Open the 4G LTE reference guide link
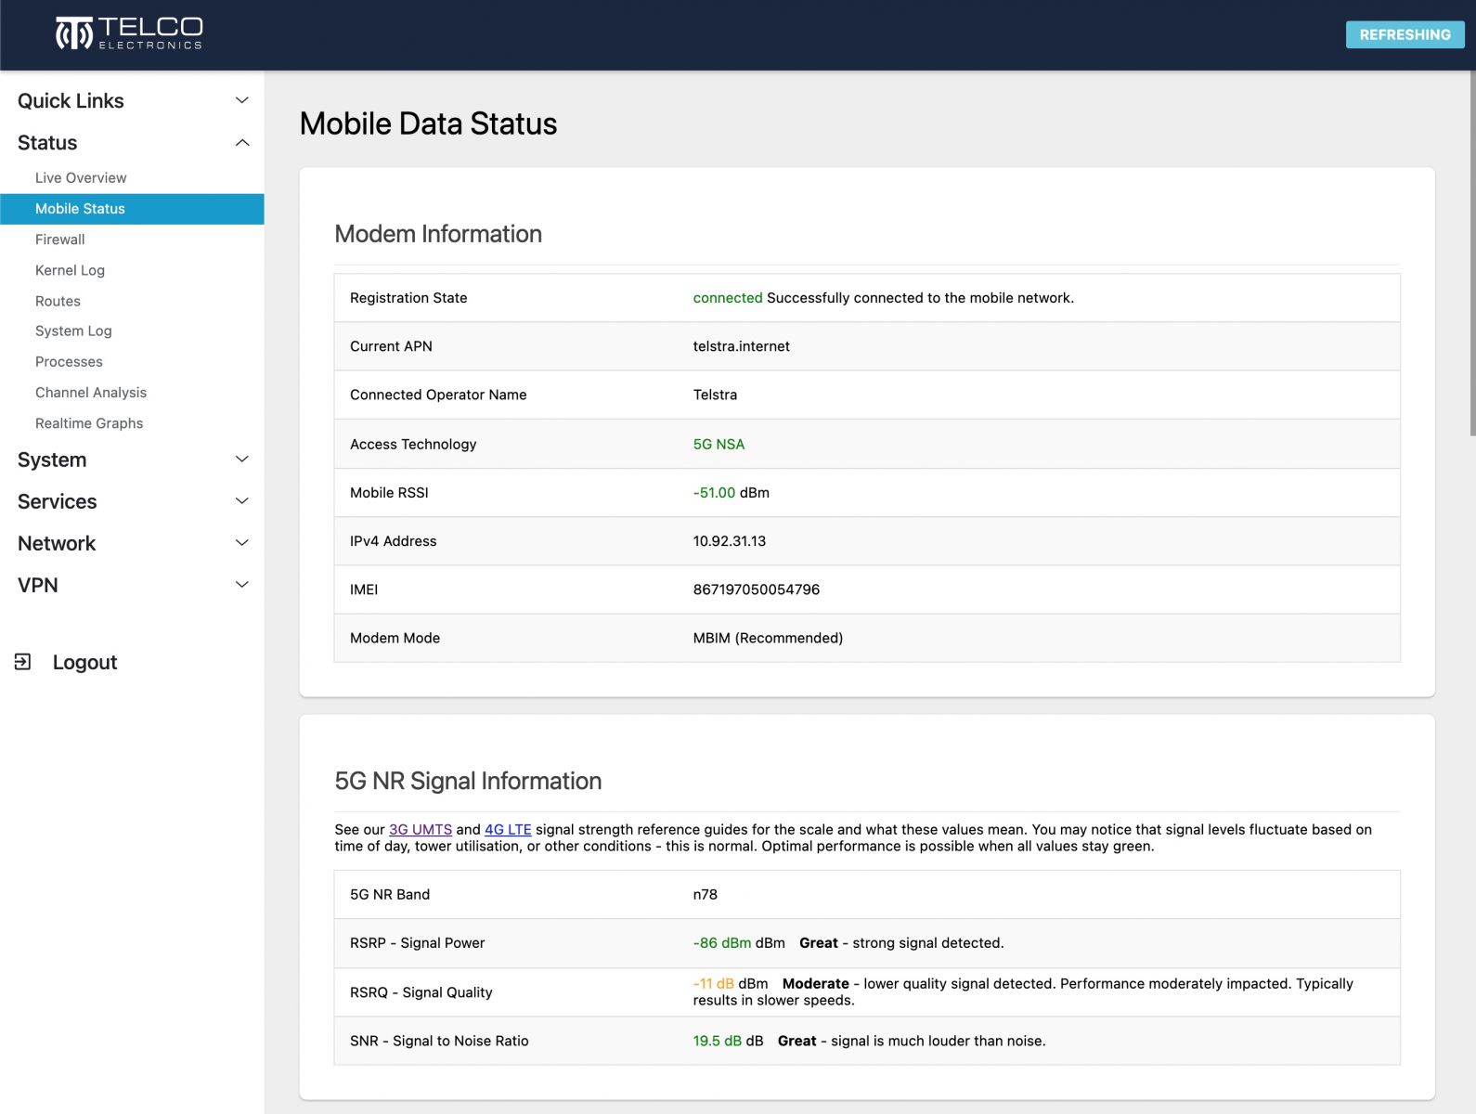The width and height of the screenshot is (1476, 1114). point(508,829)
